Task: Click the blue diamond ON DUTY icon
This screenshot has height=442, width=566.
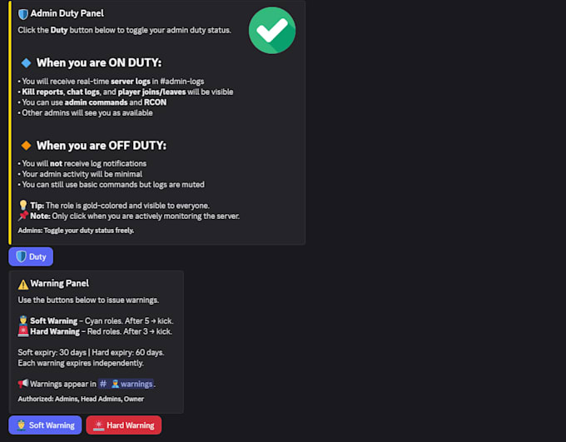Action: (x=26, y=62)
